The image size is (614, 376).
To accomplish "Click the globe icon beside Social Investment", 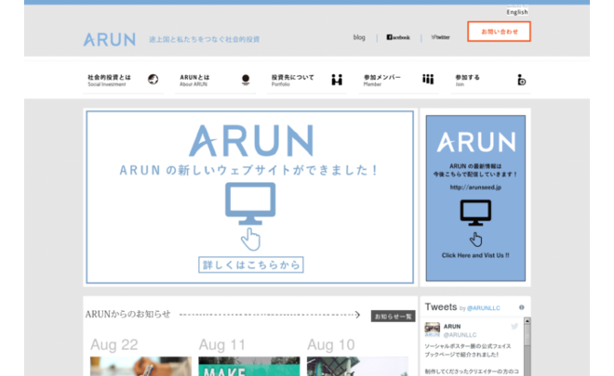I will (x=153, y=80).
